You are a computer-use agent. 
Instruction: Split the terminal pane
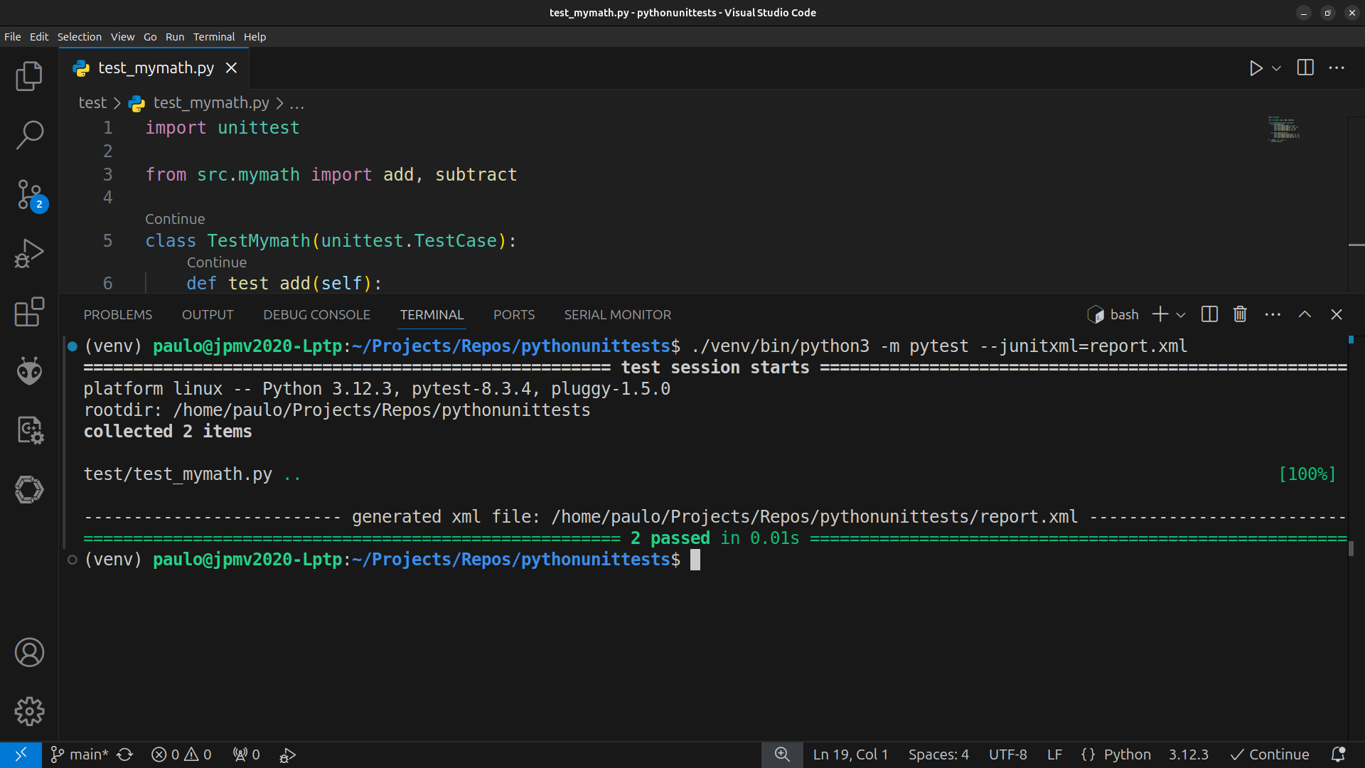click(x=1209, y=314)
